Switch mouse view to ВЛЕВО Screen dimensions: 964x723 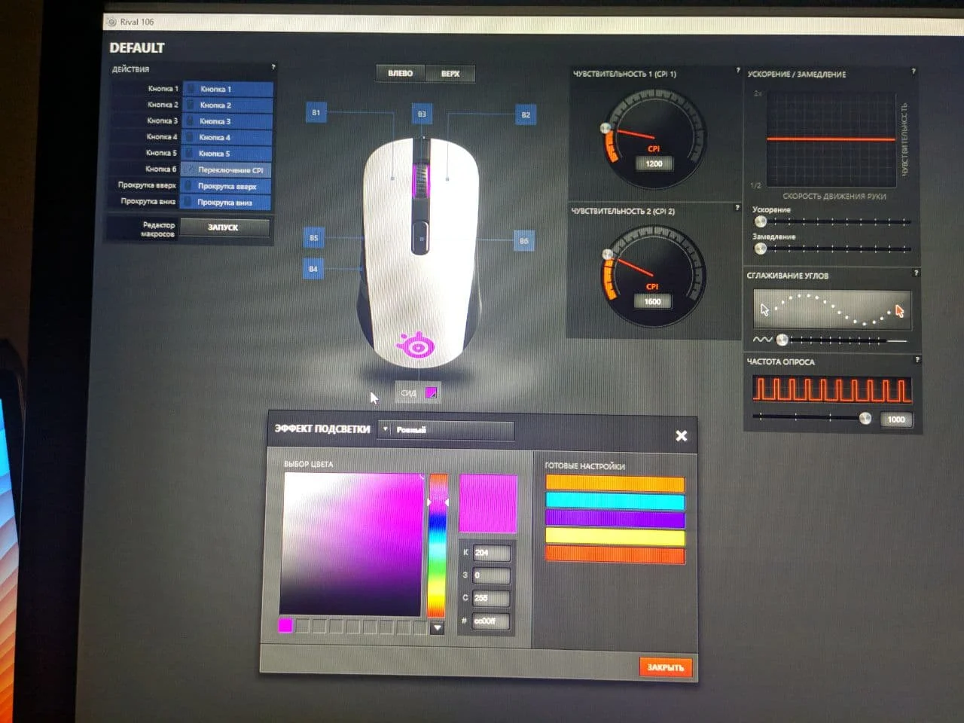(400, 73)
